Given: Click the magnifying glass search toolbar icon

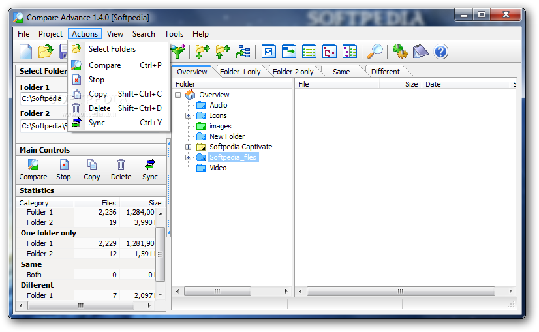Looking at the screenshot, I should 375,52.
